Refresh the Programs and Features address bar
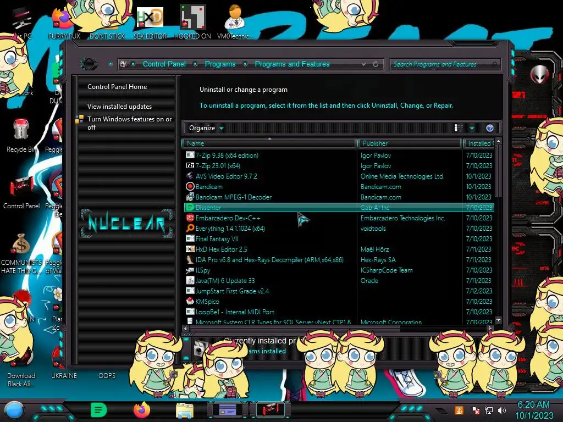 tap(375, 64)
